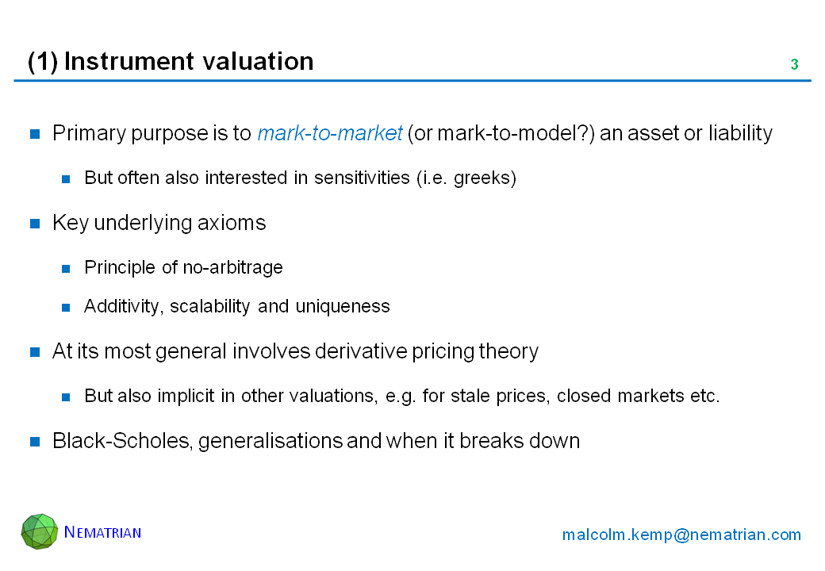Click the bullet marker beside Black-Scholes line
This screenshot has width=825, height=571.
point(36,442)
